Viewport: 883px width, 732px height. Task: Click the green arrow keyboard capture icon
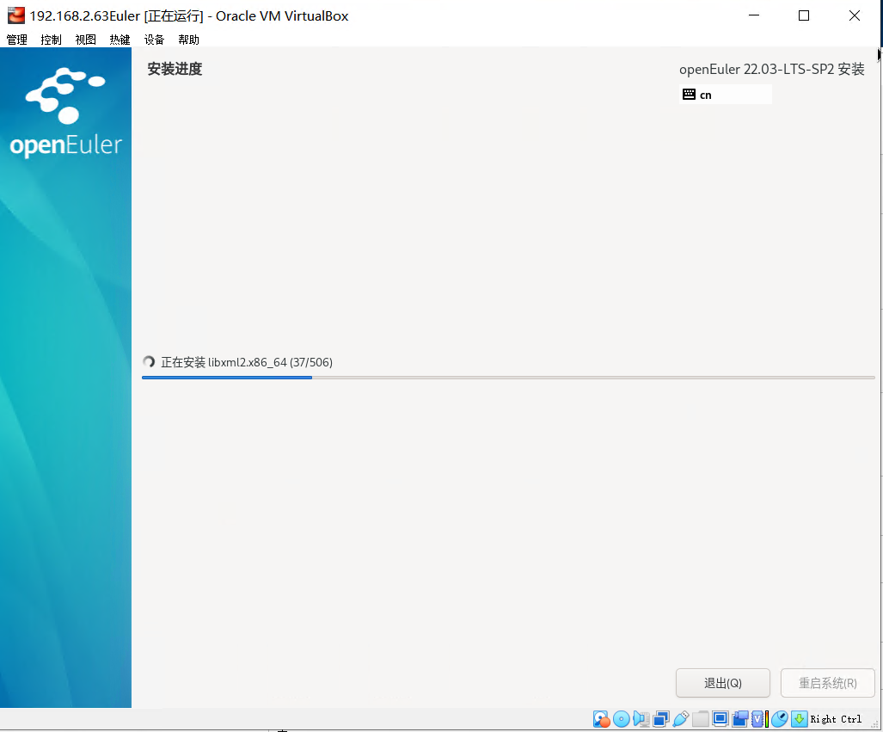tap(800, 719)
